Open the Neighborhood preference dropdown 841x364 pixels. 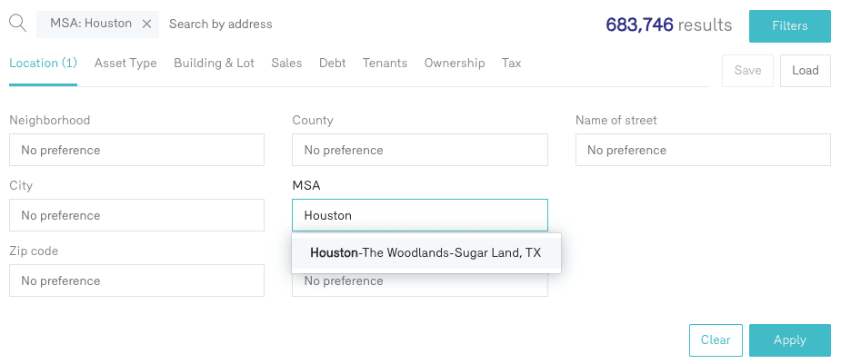click(x=136, y=150)
